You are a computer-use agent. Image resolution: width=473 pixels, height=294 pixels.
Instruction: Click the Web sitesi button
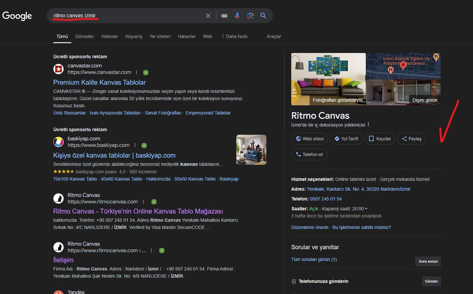(310, 139)
